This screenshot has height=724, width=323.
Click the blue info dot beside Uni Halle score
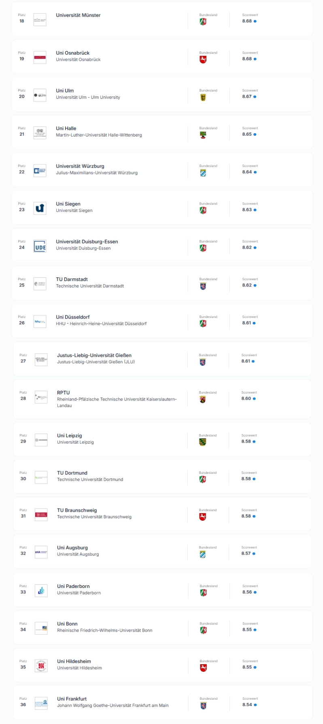pos(255,134)
